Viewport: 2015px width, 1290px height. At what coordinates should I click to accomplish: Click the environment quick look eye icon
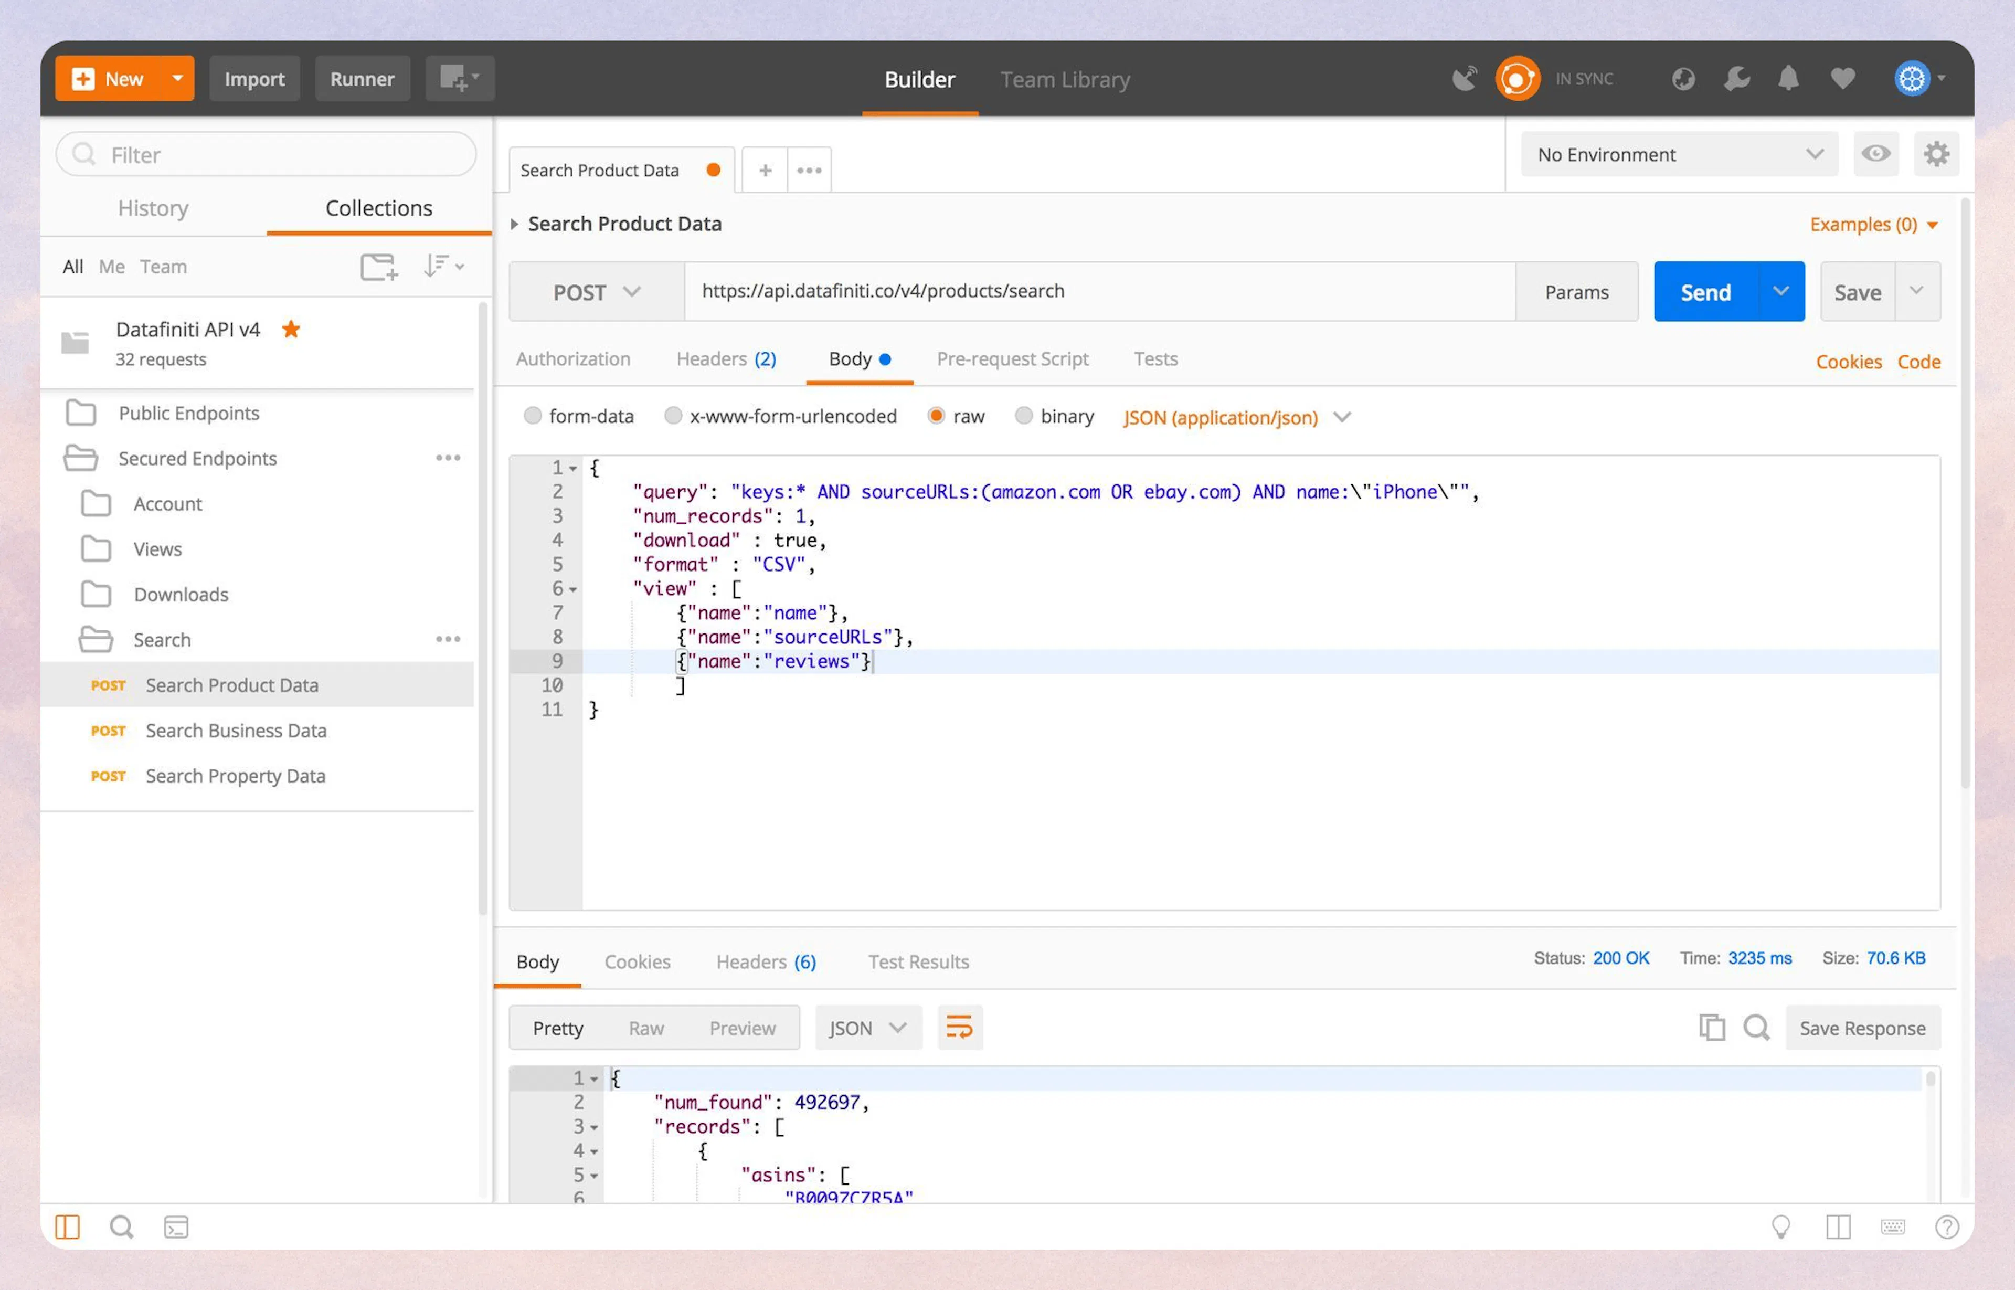pos(1876,154)
